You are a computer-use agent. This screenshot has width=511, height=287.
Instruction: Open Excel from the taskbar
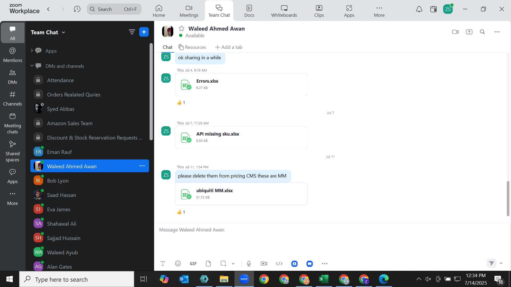[x=324, y=279]
